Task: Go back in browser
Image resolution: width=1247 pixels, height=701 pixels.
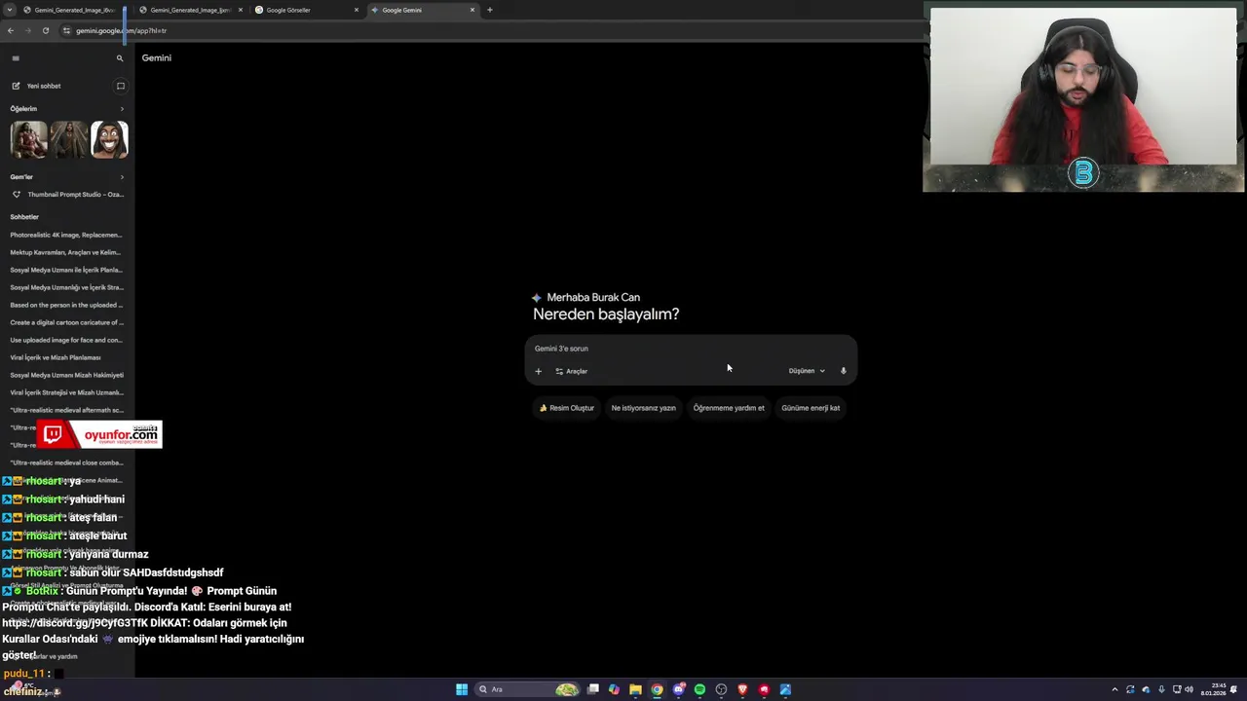Action: [x=10, y=30]
